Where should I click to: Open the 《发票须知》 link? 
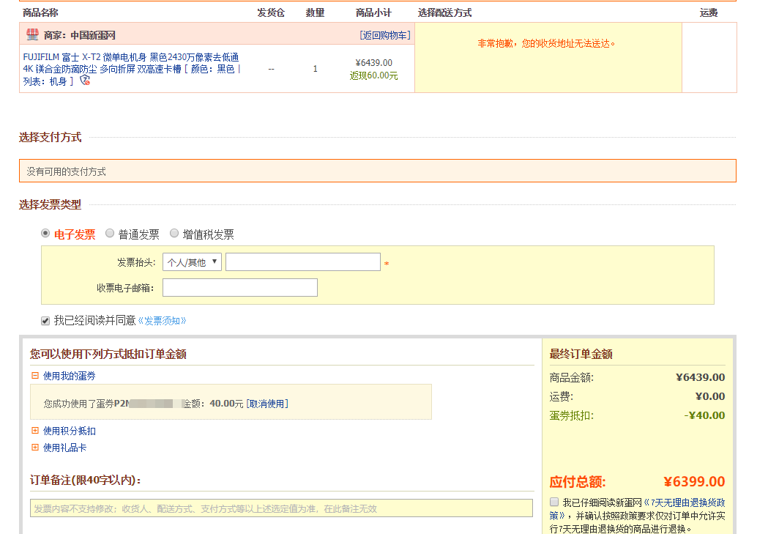click(162, 321)
